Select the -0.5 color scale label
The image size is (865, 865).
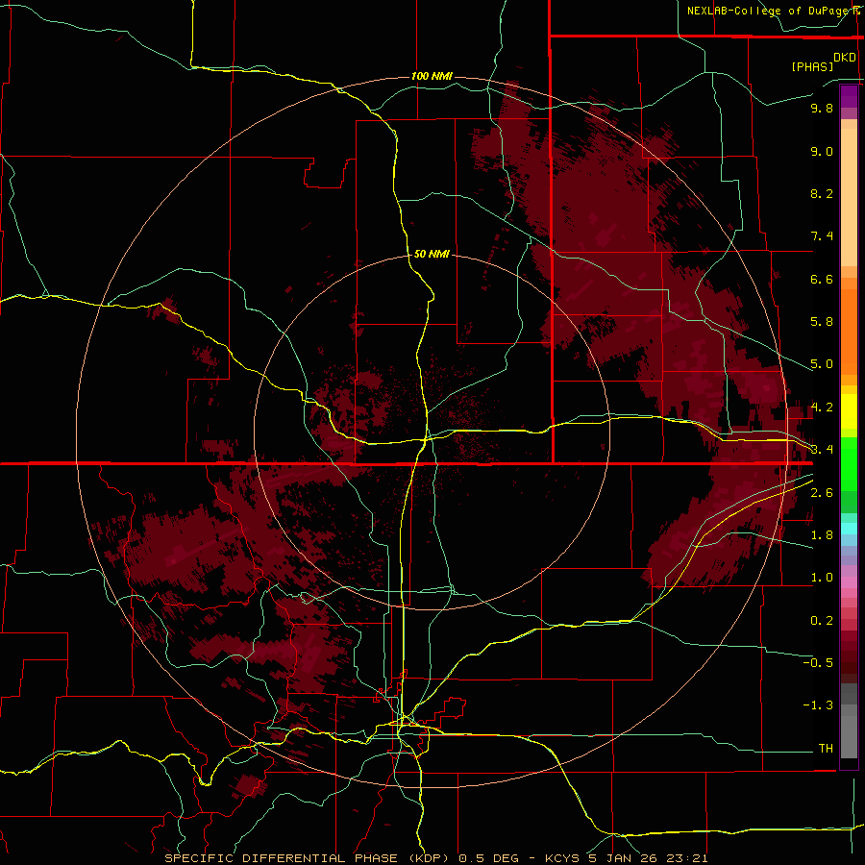818,663
